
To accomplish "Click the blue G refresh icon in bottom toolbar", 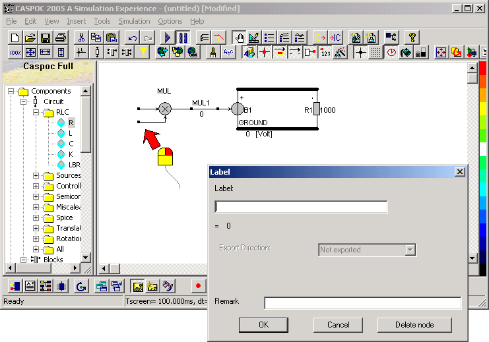I will pyautogui.click(x=81, y=286).
